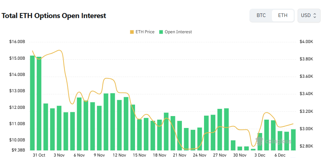Open the USD currency dropdown

(x=309, y=16)
